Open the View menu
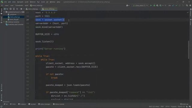This screenshot has width=192, height=108. [x=14, y=2]
